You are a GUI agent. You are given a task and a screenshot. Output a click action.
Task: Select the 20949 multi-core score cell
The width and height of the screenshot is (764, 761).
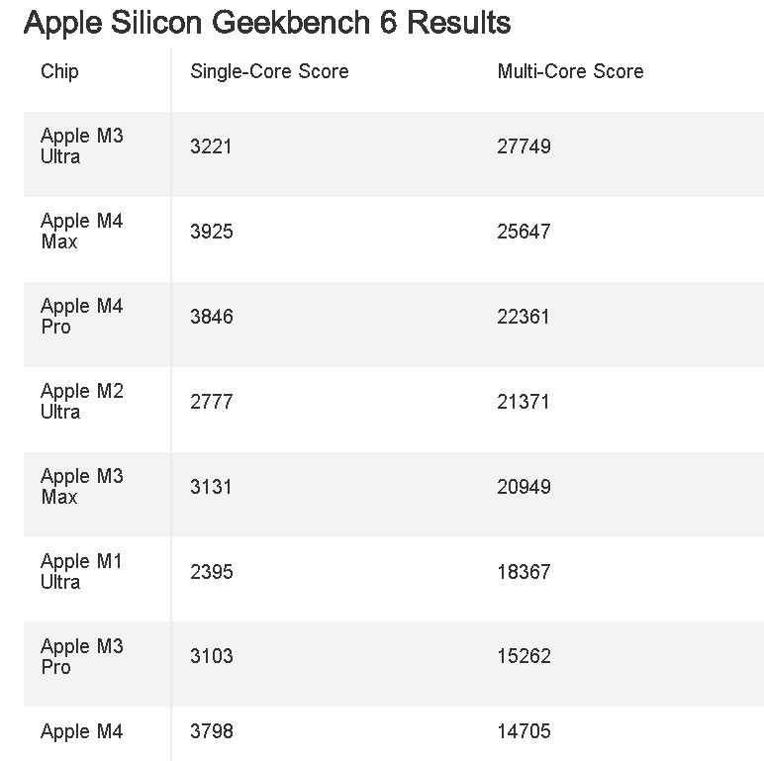(x=524, y=487)
